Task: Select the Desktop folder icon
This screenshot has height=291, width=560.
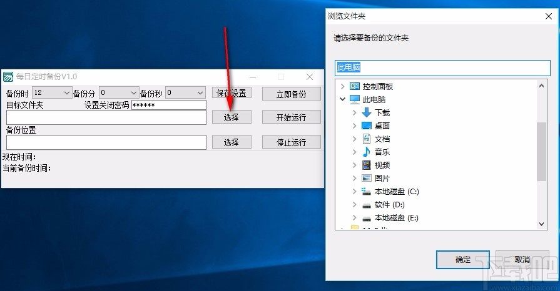Action: point(367,126)
